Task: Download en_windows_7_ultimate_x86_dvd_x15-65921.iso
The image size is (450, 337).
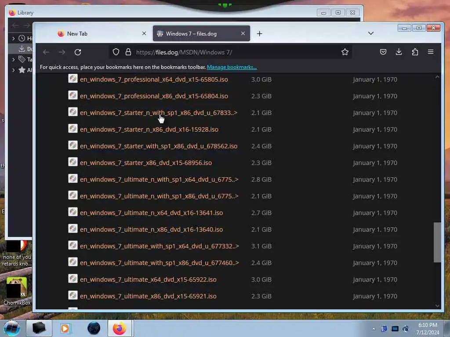Action: tap(148, 296)
